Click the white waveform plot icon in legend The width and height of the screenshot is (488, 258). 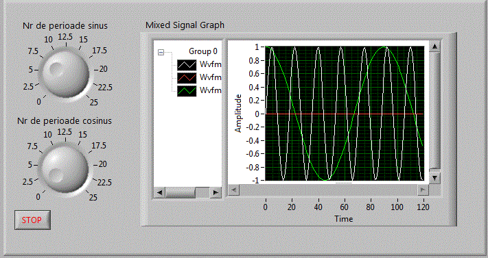[x=187, y=65]
